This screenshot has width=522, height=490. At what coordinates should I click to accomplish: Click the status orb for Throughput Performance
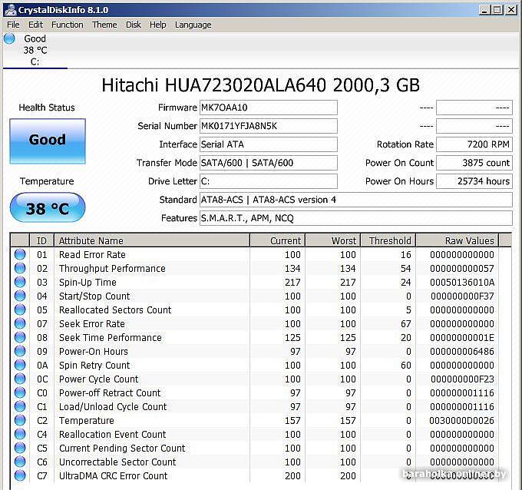pyautogui.click(x=20, y=268)
